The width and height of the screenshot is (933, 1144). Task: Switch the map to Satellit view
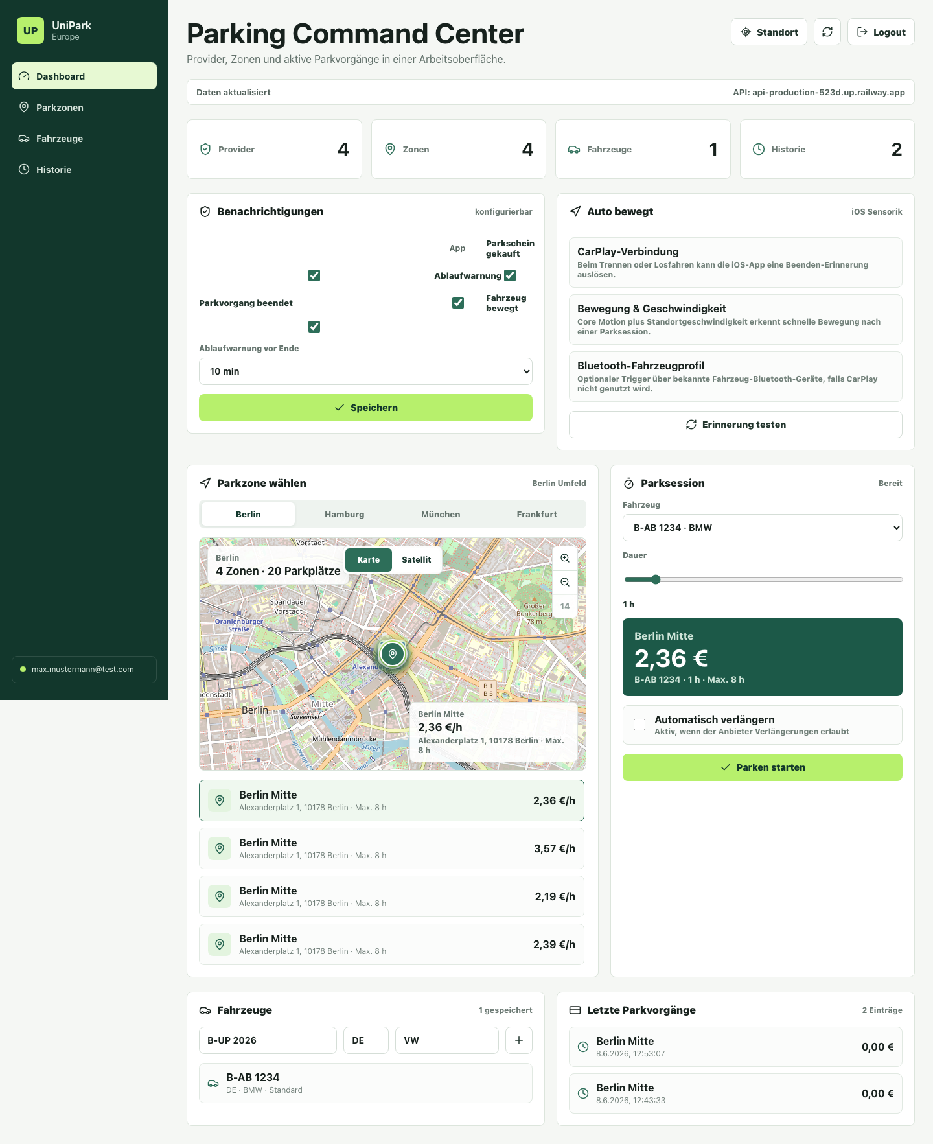416,560
